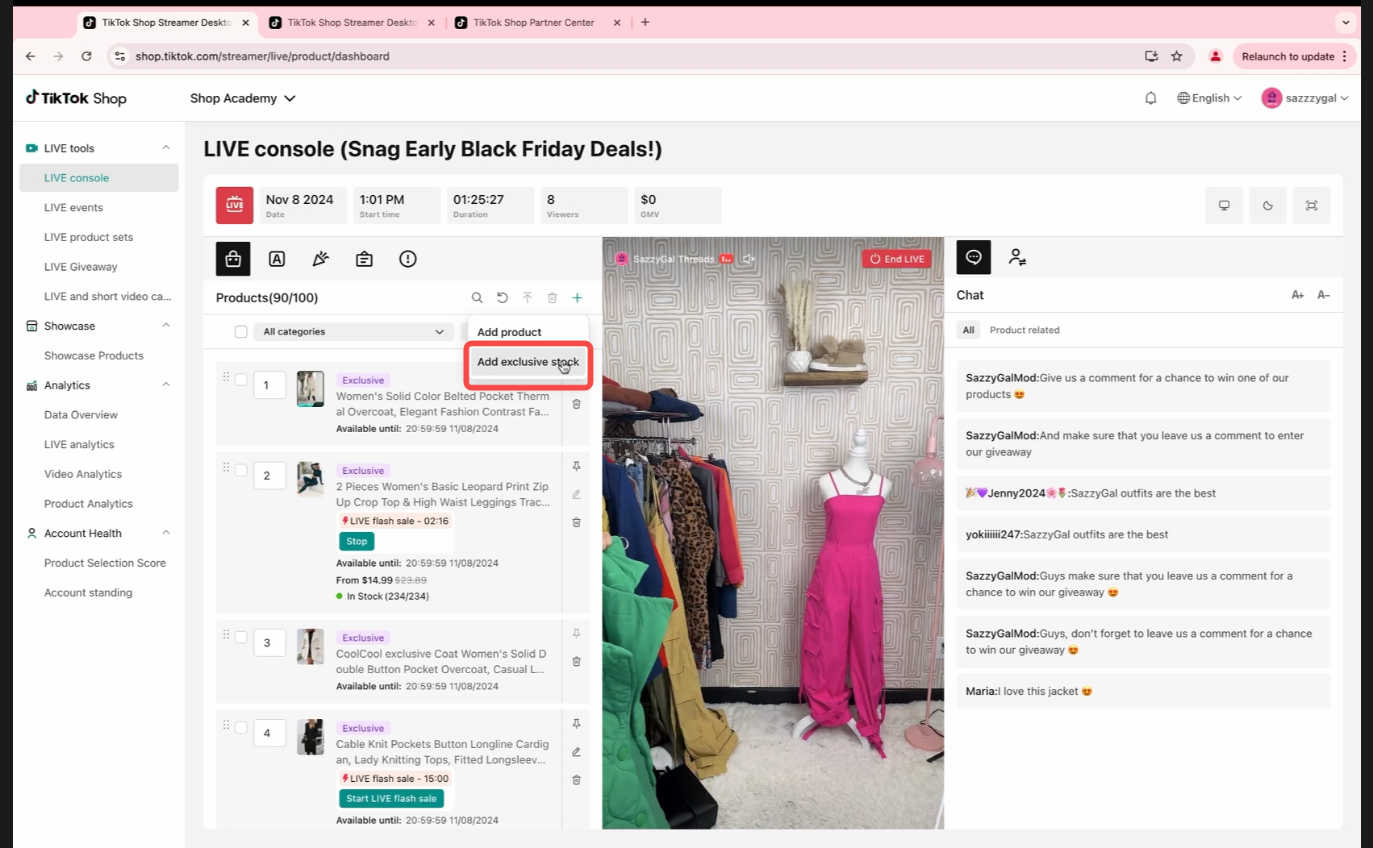This screenshot has width=1373, height=848.
Task: Open the All categories dropdown
Action: point(353,332)
